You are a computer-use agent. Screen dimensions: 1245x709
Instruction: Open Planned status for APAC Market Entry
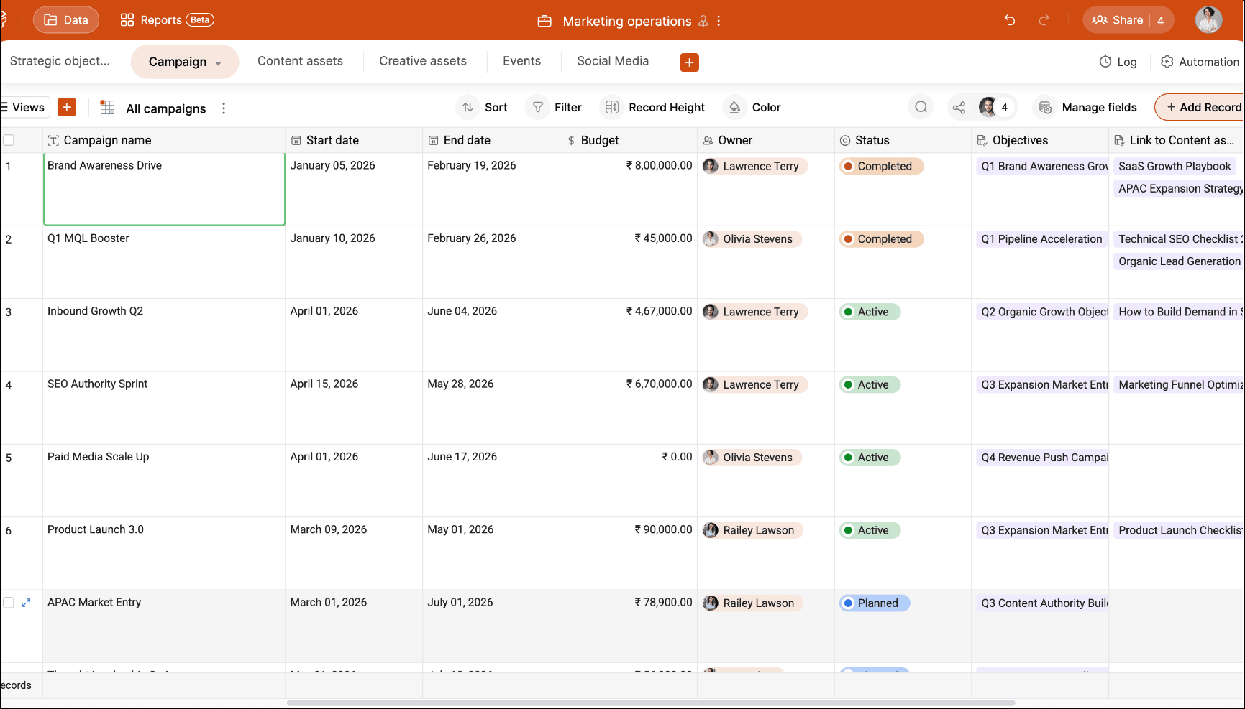point(875,603)
